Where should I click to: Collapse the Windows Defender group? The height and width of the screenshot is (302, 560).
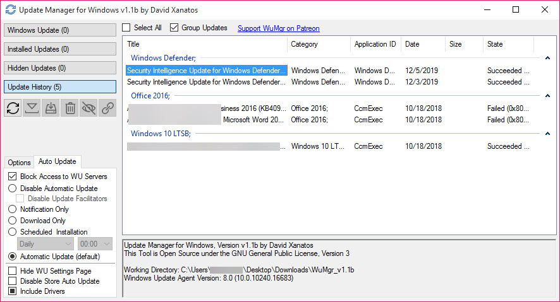[547, 58]
